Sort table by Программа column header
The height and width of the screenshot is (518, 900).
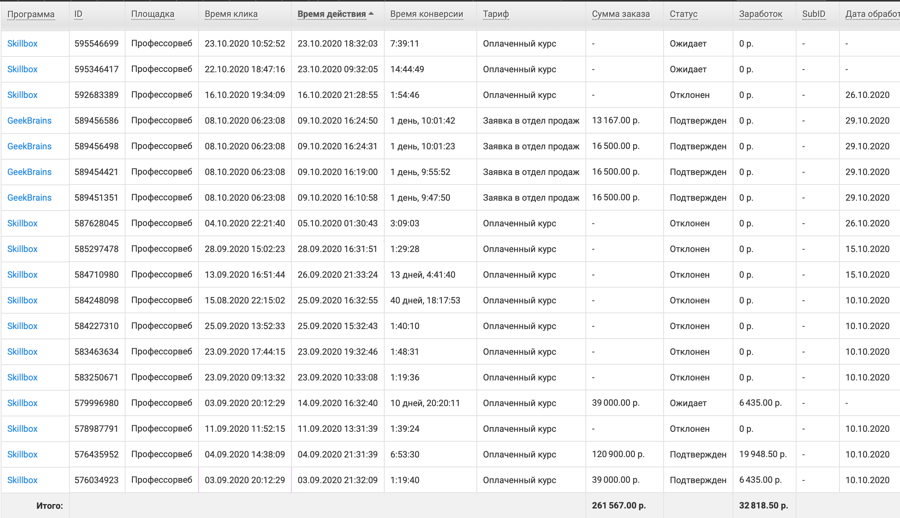31,14
